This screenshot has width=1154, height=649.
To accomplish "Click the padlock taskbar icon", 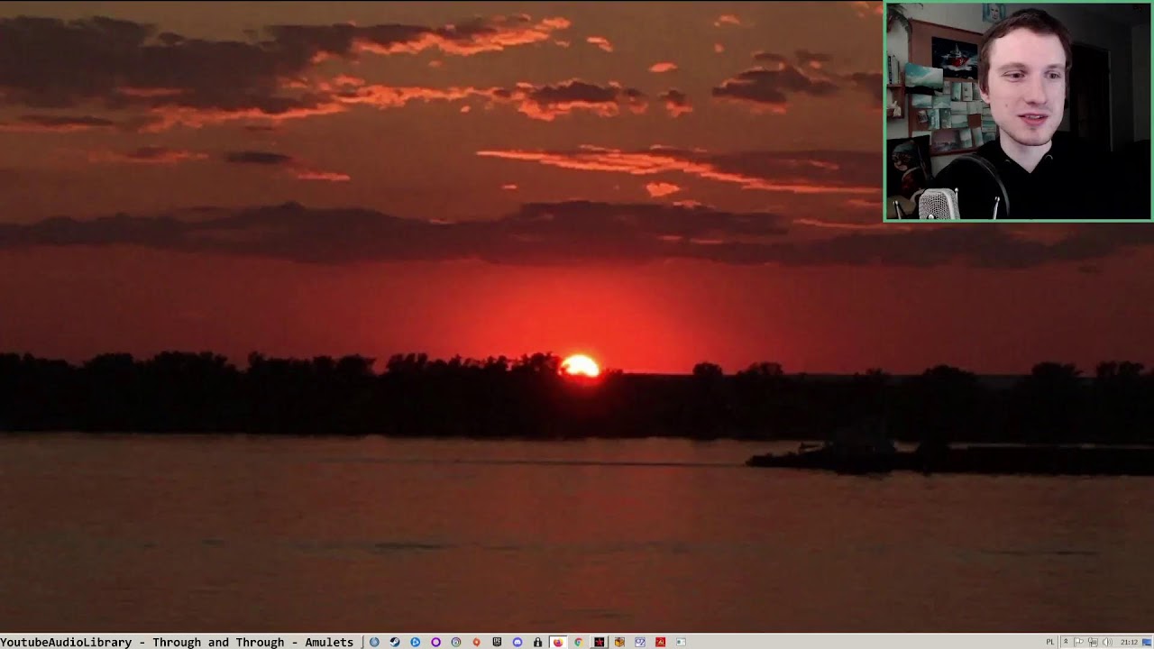I will [x=537, y=642].
